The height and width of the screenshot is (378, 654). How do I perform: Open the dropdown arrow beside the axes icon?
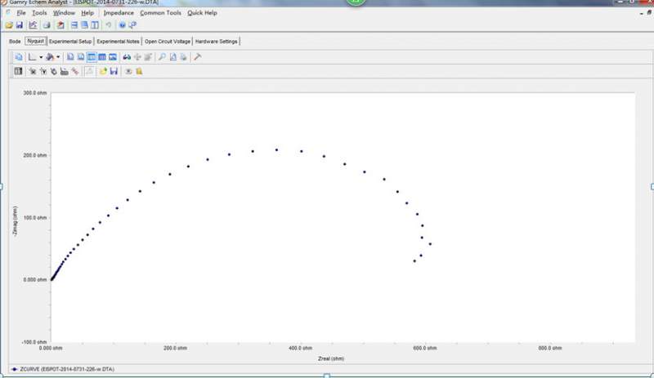click(x=41, y=57)
